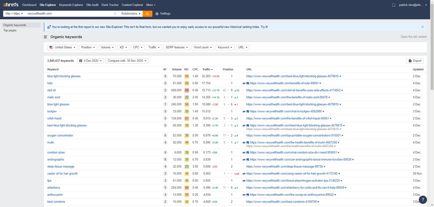
Task: Click SF badge 7 for blue light glasses
Action: click(x=165, y=104)
